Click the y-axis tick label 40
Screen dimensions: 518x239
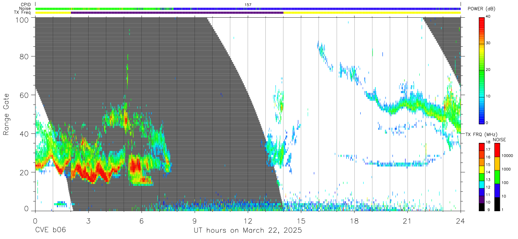24,134
